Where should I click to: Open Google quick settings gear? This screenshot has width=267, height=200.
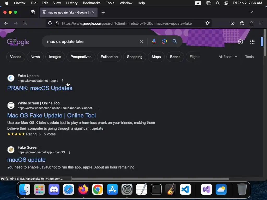coord(240,42)
